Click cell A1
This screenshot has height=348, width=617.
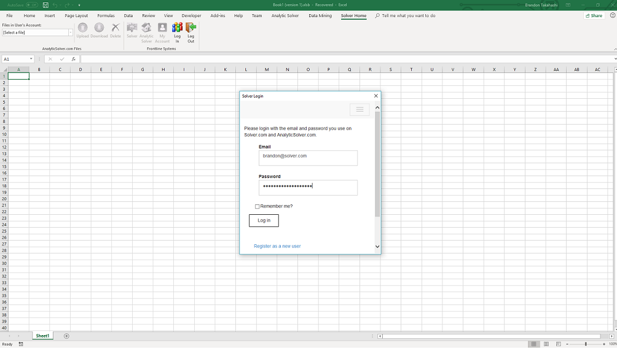(x=18, y=76)
